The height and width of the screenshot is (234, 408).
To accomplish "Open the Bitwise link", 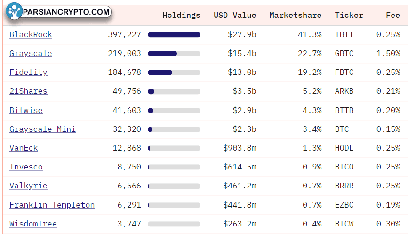I will 26,110.
